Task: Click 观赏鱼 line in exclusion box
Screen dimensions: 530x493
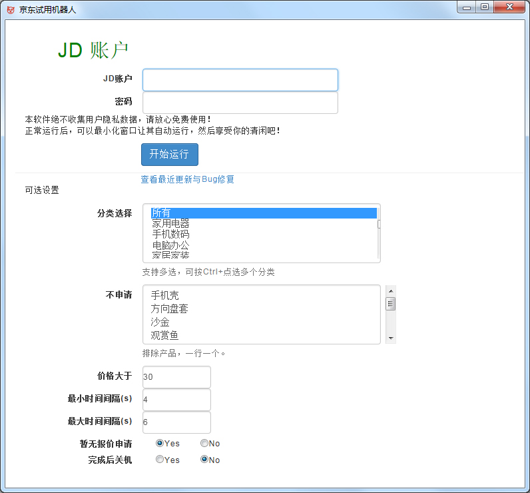Action: (x=164, y=335)
